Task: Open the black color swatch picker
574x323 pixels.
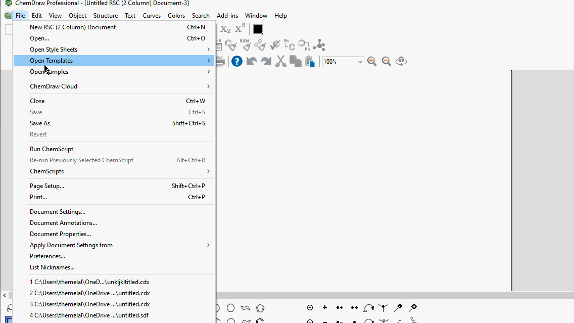Action: click(x=258, y=29)
